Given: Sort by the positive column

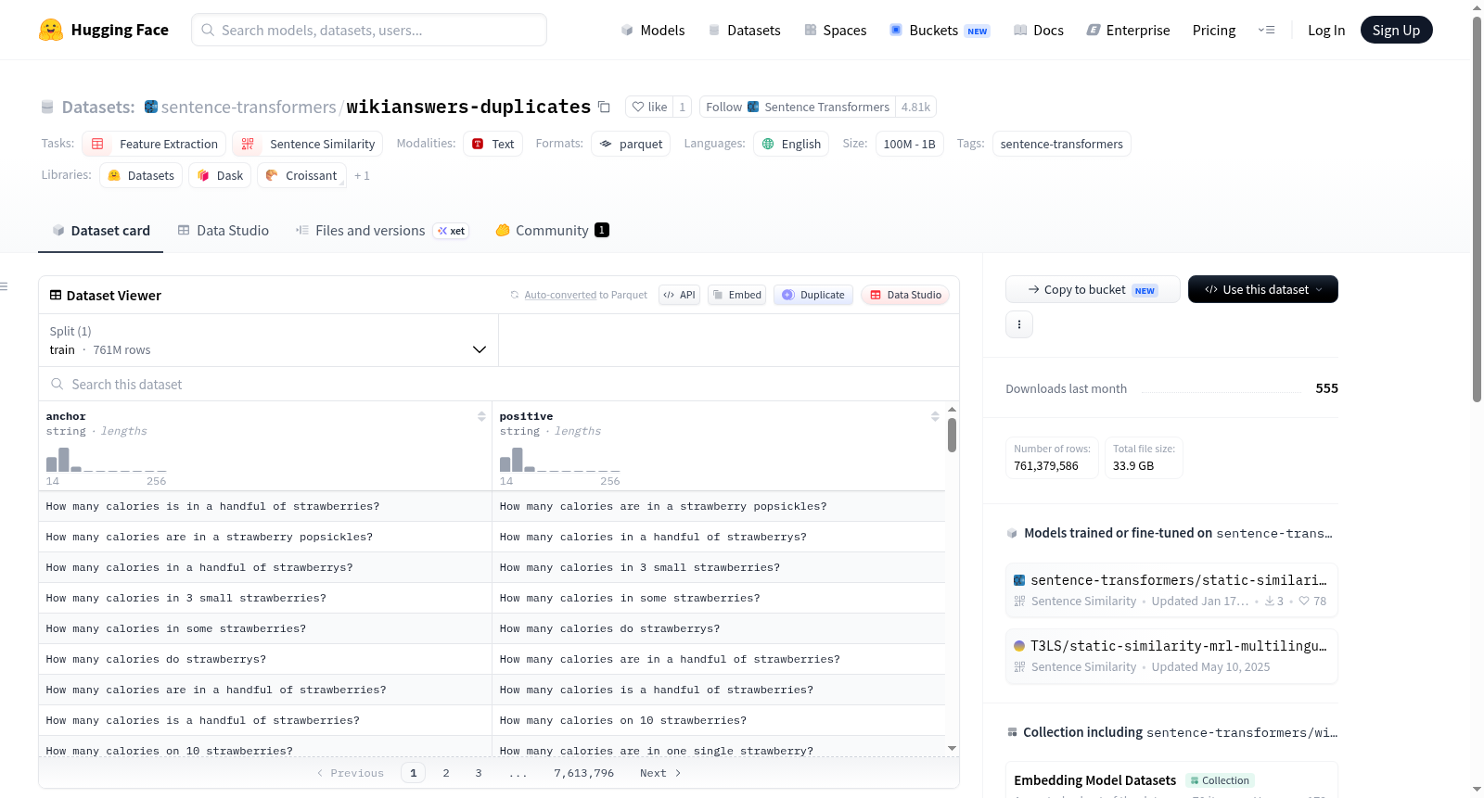Looking at the screenshot, I should coord(935,417).
